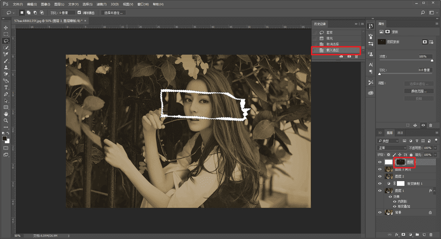Select the Rectangular Marquee tool
This screenshot has width=441, height=239.
click(x=6, y=34)
